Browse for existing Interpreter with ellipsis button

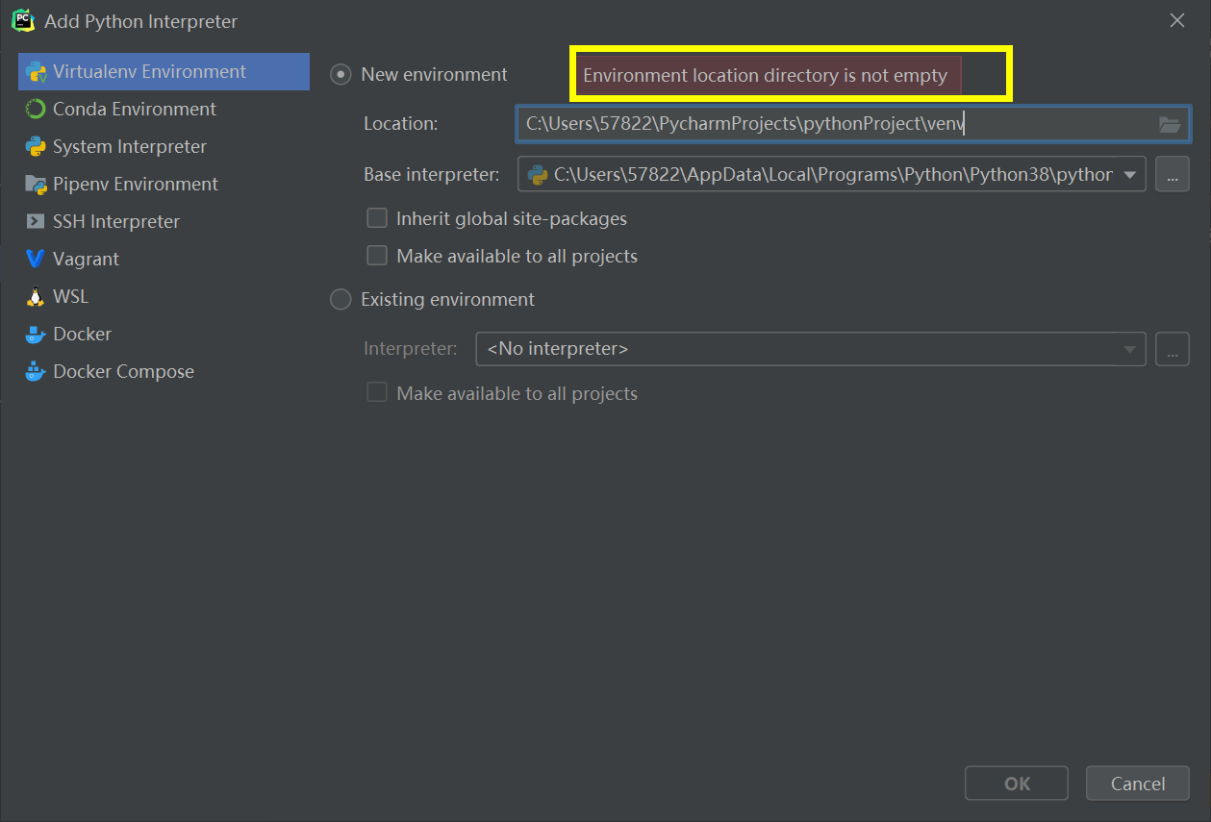coord(1173,349)
